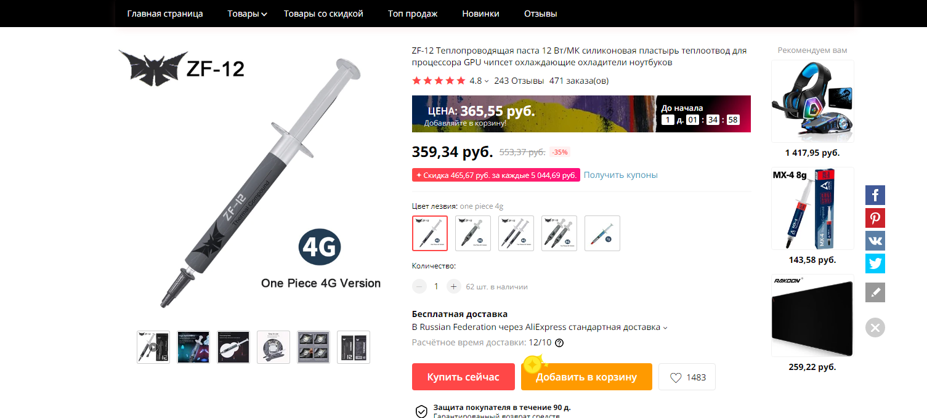Add to wishlist heart 1483
927x418 pixels.
point(687,377)
